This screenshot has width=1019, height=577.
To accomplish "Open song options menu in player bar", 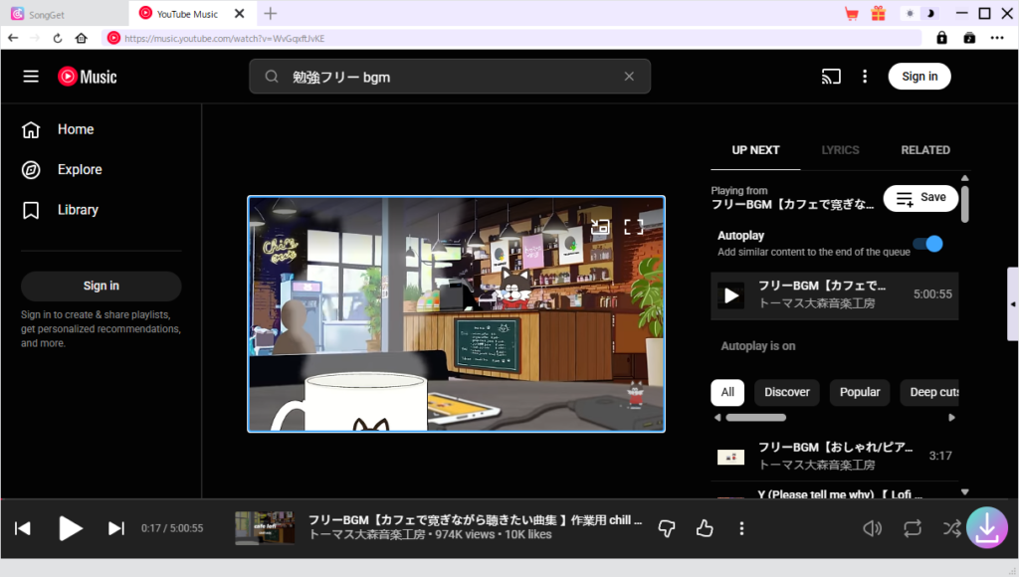I will [x=741, y=528].
